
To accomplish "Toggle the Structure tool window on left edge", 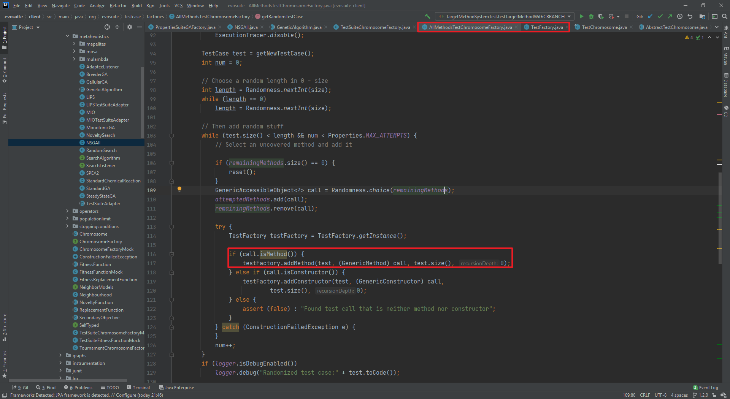I will [x=5, y=327].
